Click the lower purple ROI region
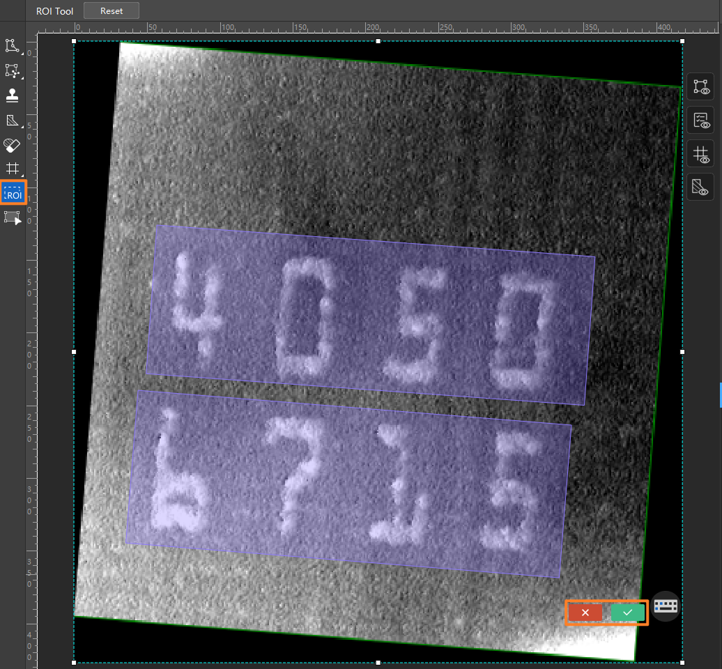Screen dimensions: 722x669 (x=348, y=484)
